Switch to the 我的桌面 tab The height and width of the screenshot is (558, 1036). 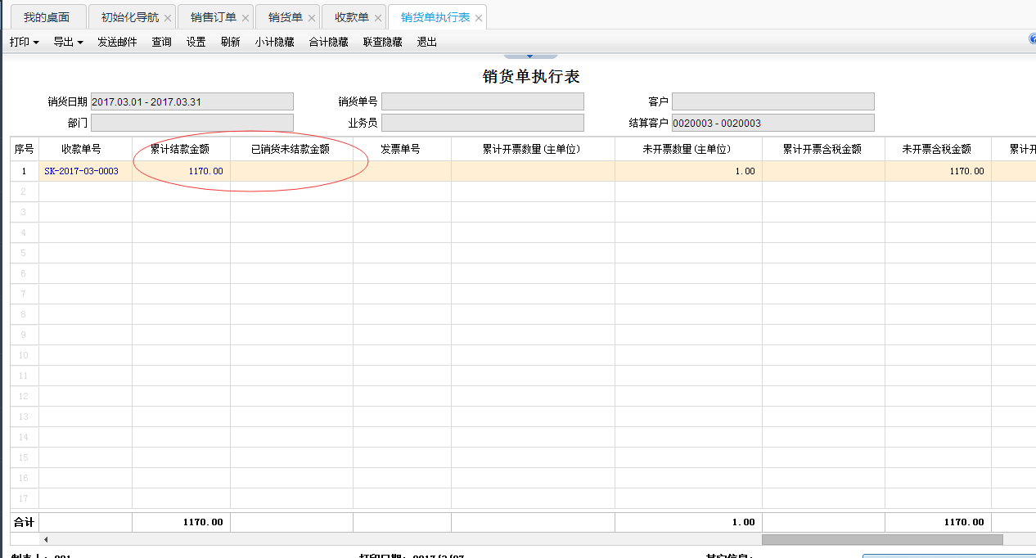tap(46, 17)
